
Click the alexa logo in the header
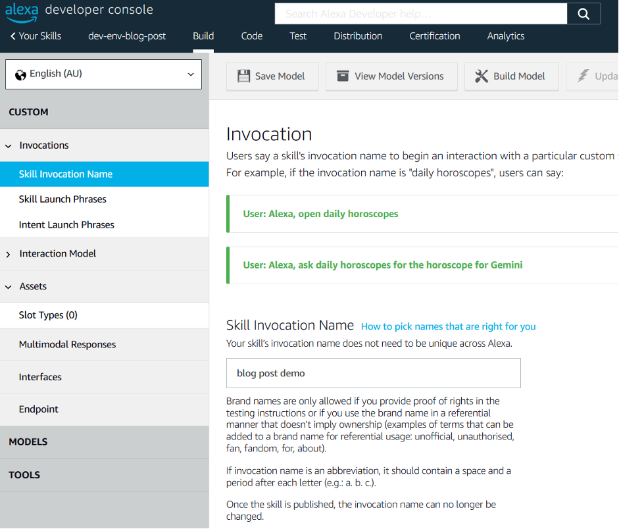(23, 9)
